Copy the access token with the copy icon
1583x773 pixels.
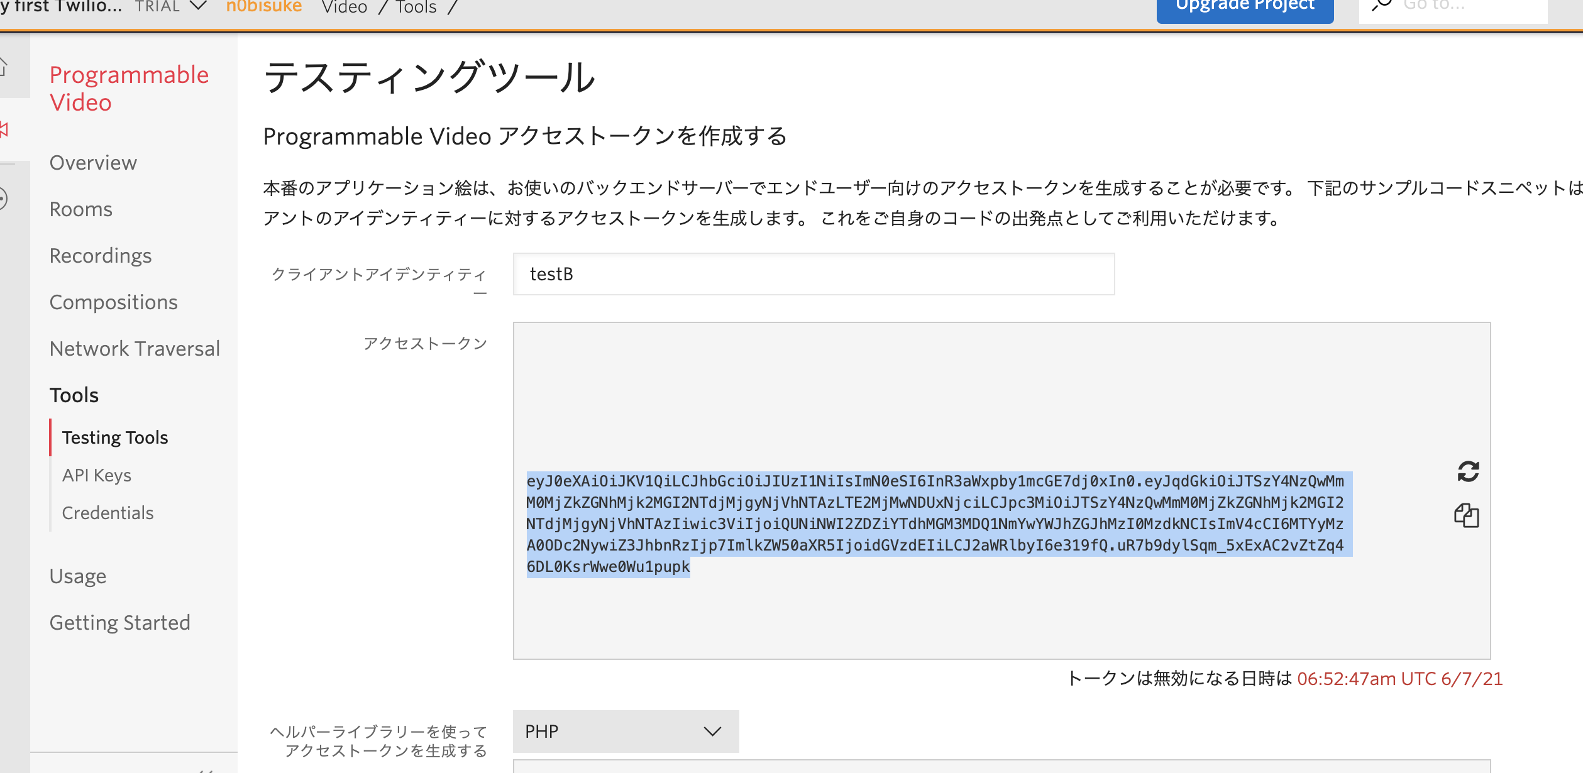(1467, 517)
